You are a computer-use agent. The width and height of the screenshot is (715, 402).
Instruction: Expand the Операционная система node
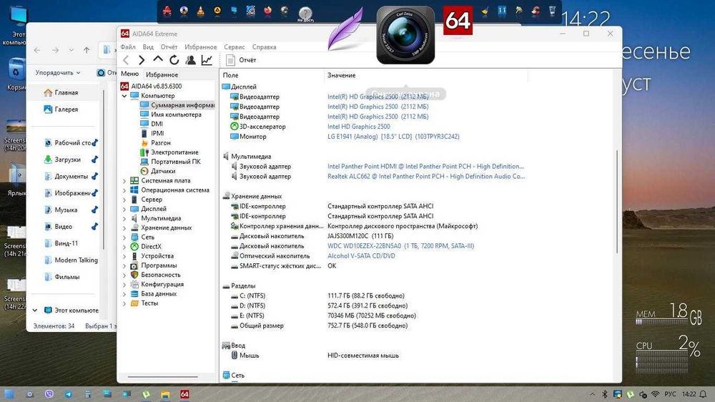click(x=124, y=190)
